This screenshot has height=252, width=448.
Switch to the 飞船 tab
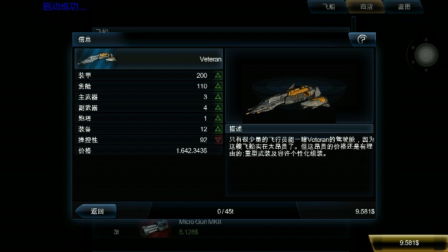[x=328, y=7]
